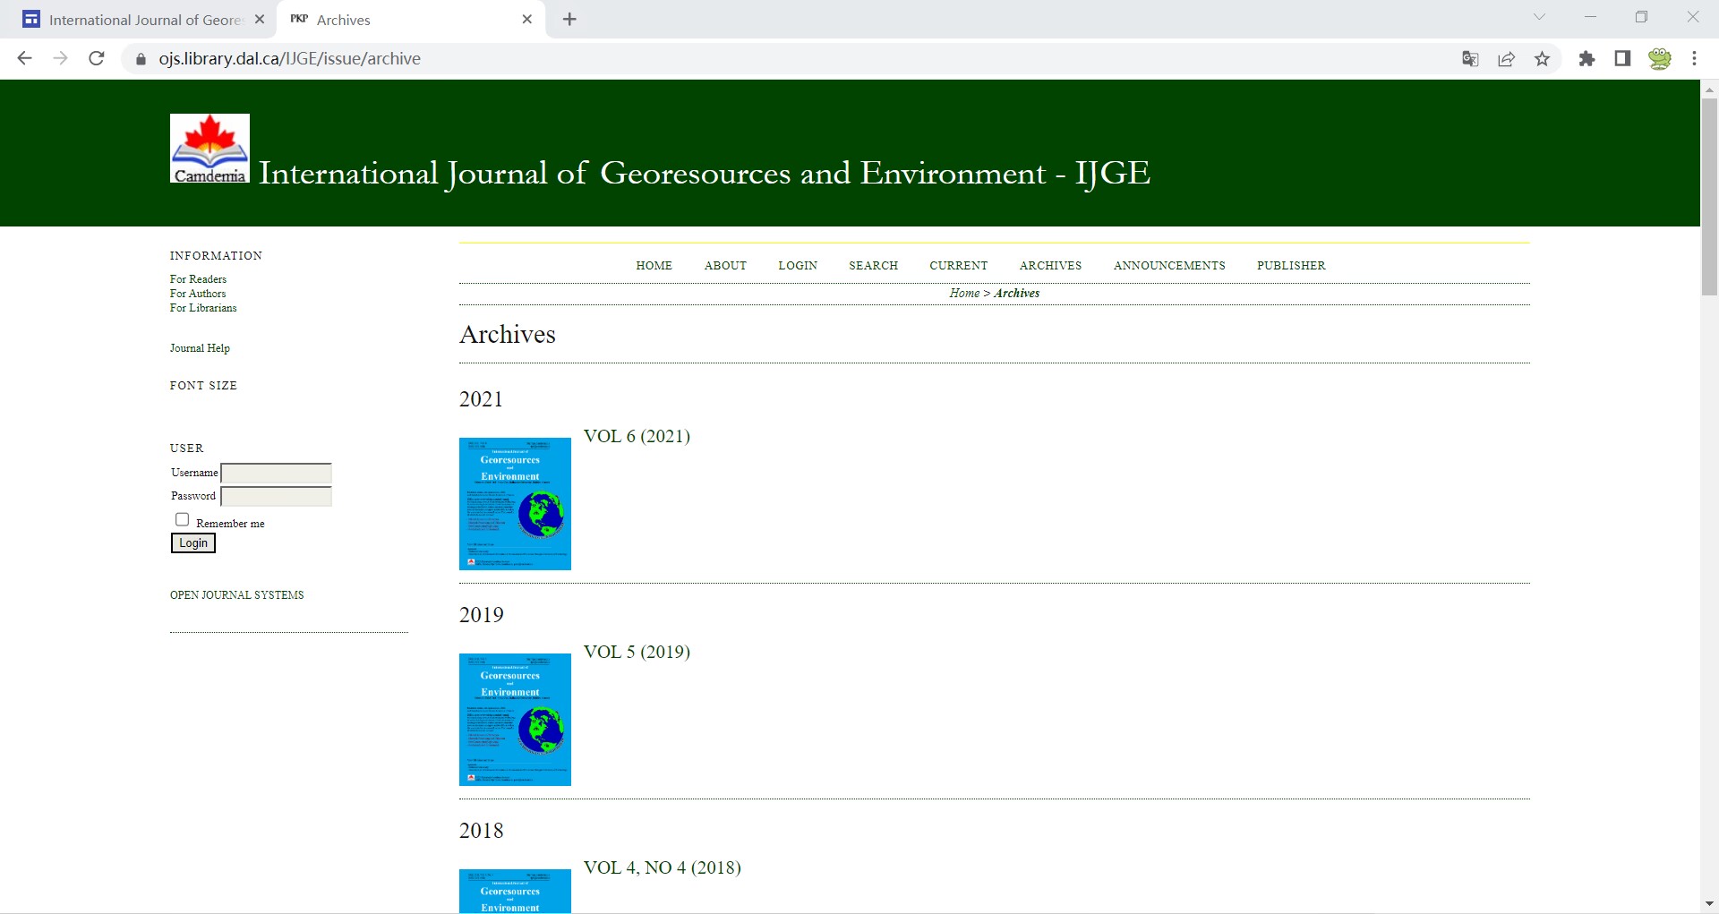Enable the Remember me checkbox

tap(182, 519)
